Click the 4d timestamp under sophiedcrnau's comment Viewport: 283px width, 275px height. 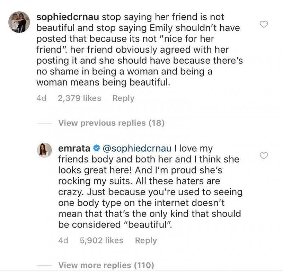tap(41, 98)
